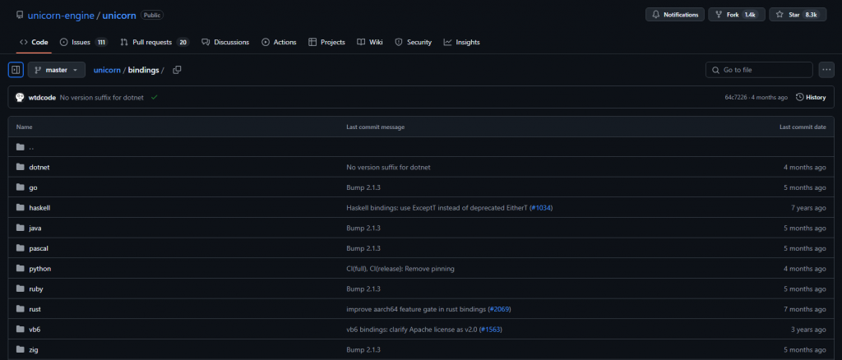Fork the repository

(x=738, y=15)
